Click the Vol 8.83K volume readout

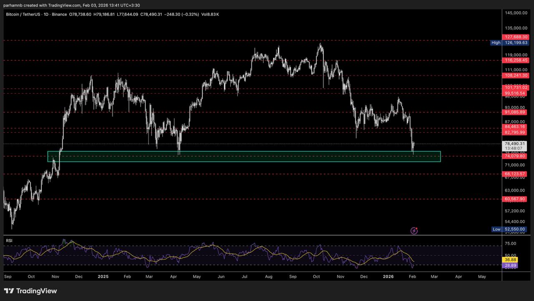click(209, 14)
